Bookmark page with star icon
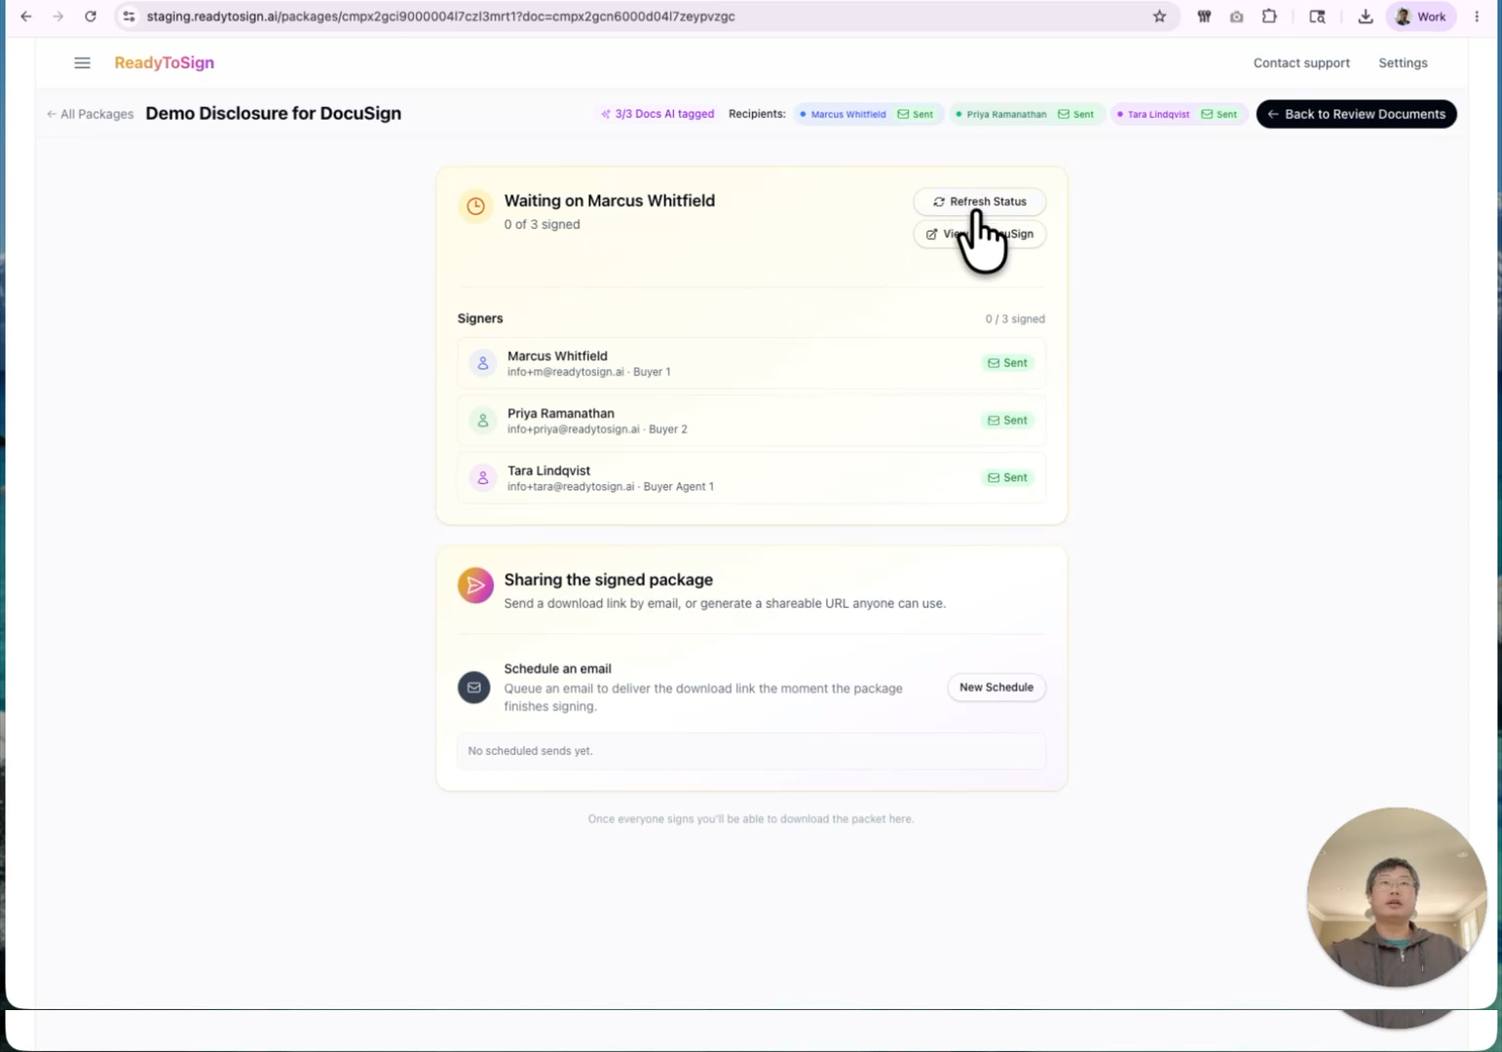This screenshot has width=1502, height=1052. click(1159, 17)
